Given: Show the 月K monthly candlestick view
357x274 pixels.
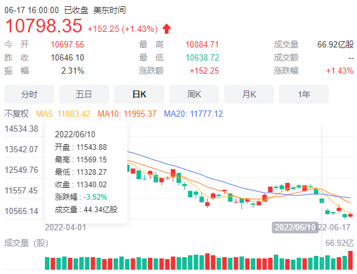Looking at the screenshot, I should (249, 94).
